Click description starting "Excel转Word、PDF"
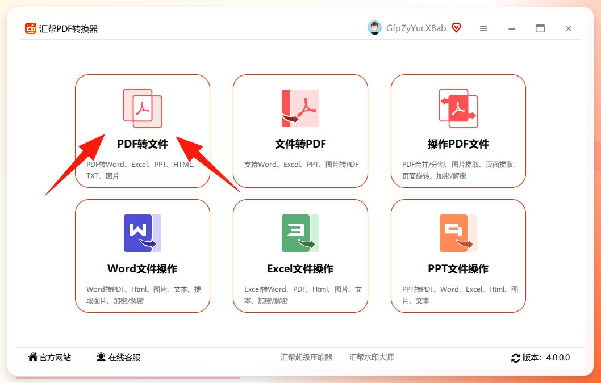 pos(303,295)
